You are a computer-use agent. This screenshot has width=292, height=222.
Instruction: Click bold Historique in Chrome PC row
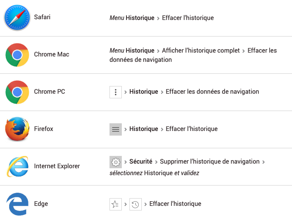pyautogui.click(x=144, y=91)
